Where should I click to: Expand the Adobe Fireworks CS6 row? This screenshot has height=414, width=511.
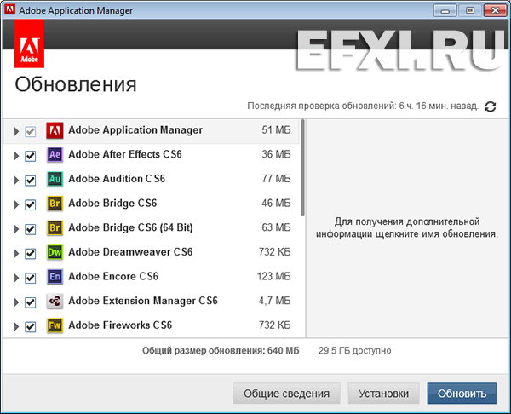(16, 326)
